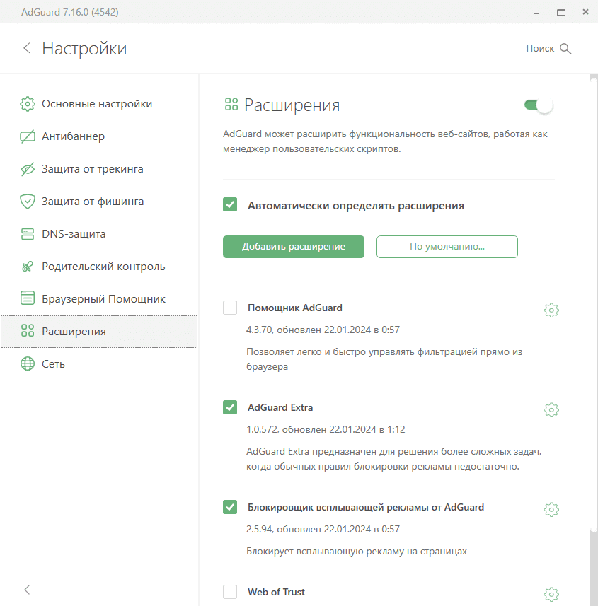Enable the Web of Trust checkbox
Image resolution: width=598 pixels, height=606 pixels.
pyautogui.click(x=230, y=591)
